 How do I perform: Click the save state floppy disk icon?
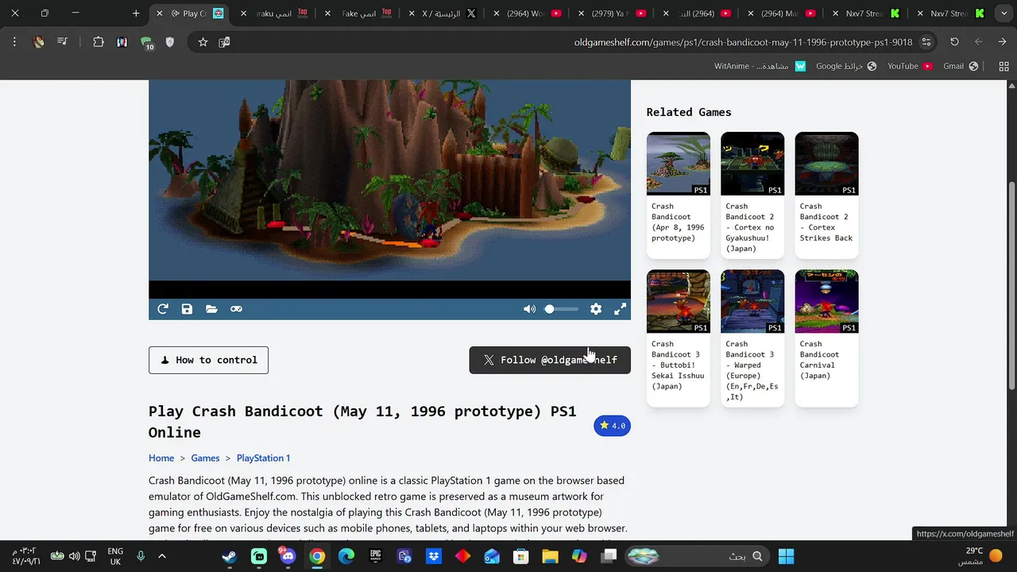pyautogui.click(x=187, y=309)
